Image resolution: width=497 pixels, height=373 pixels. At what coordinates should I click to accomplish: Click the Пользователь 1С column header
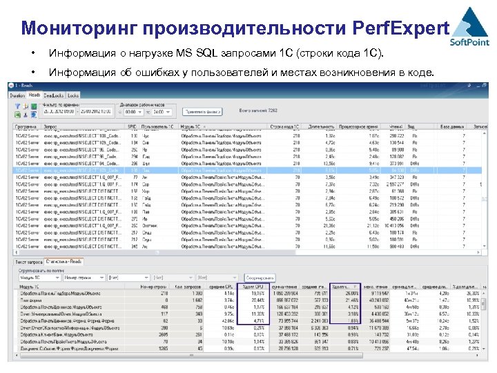(x=159, y=127)
